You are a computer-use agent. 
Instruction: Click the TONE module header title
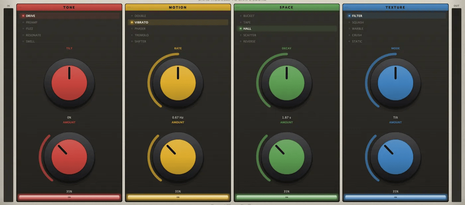pyautogui.click(x=69, y=7)
